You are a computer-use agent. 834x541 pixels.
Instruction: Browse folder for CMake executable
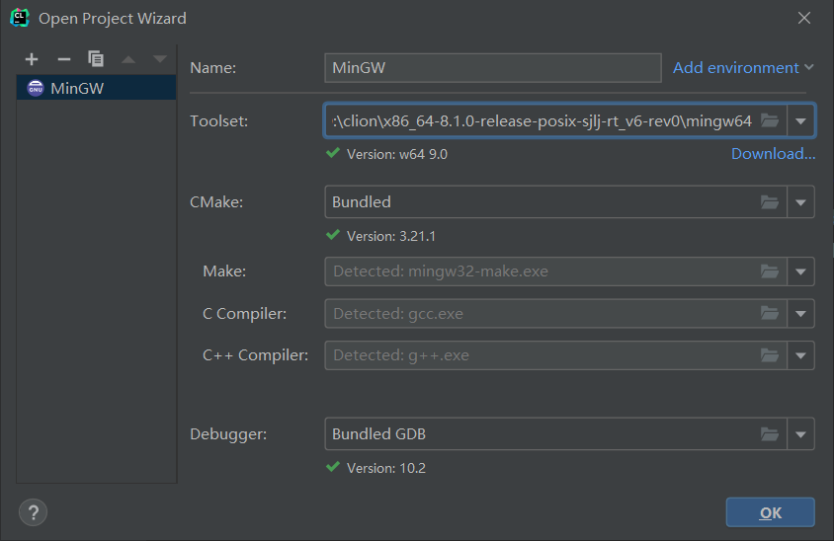coord(770,202)
